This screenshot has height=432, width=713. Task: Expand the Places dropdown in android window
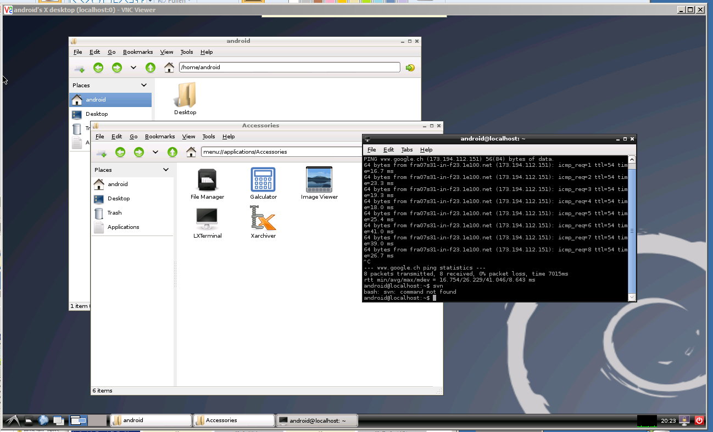(144, 85)
